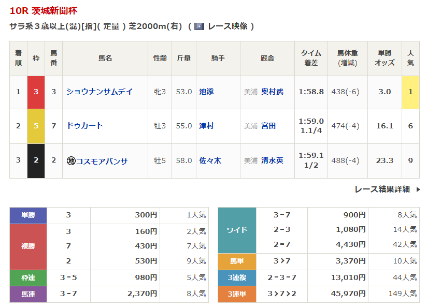Click red frame number 3 swatch
The image size is (427, 308).
coord(36,92)
